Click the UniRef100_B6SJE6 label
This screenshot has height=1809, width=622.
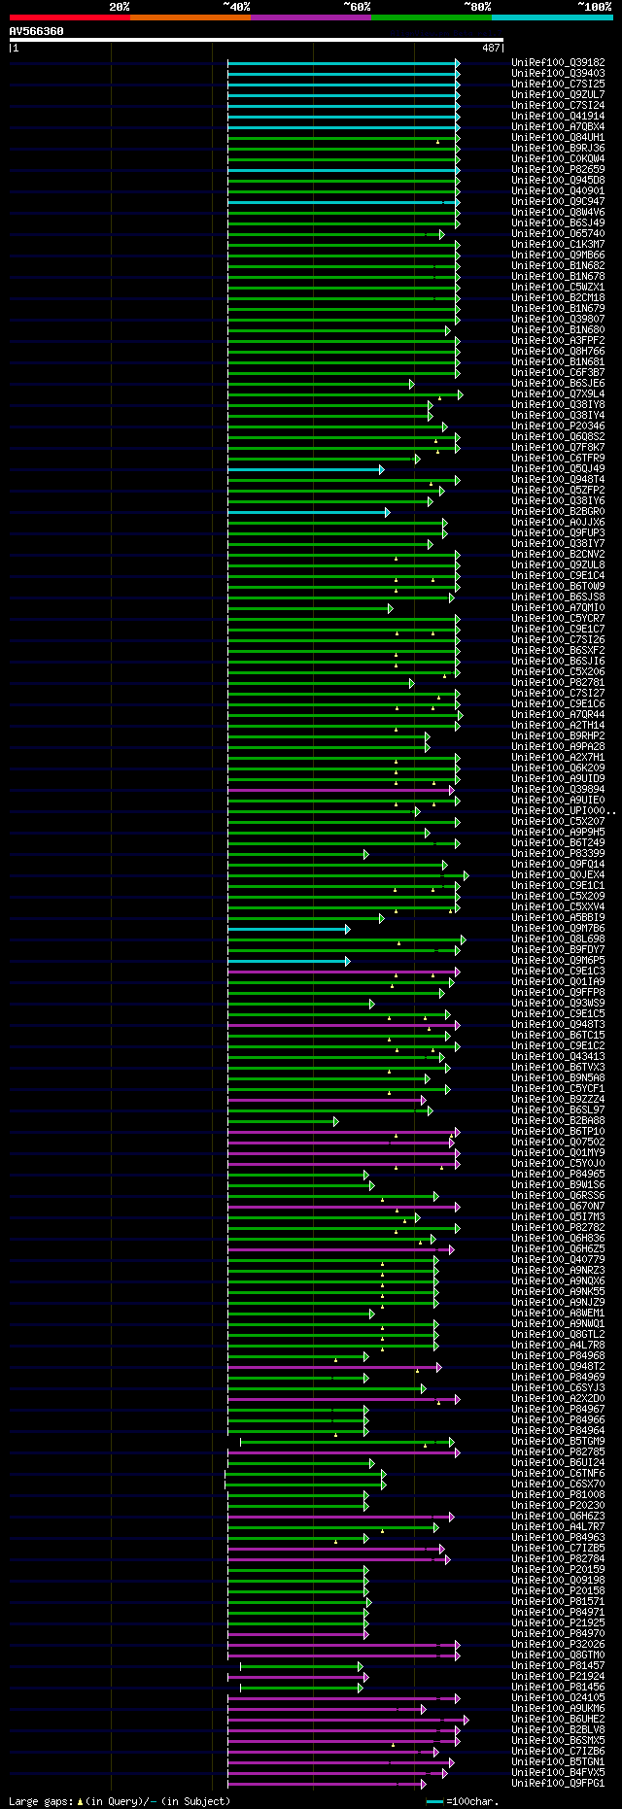point(558,383)
